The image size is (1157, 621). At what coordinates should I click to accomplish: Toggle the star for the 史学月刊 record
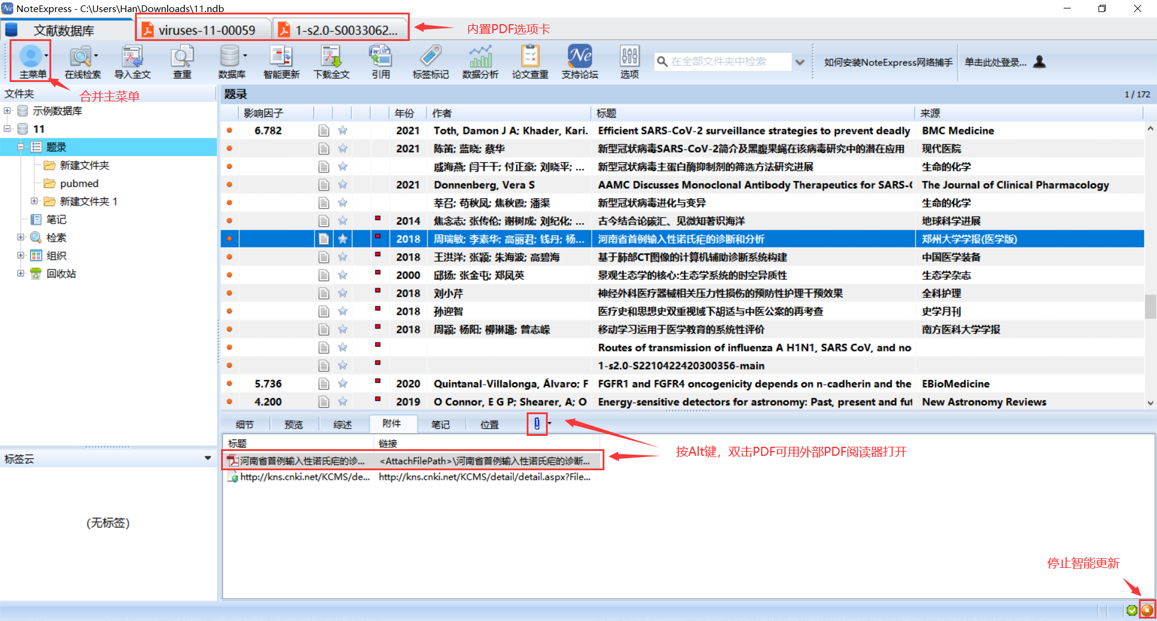(342, 311)
